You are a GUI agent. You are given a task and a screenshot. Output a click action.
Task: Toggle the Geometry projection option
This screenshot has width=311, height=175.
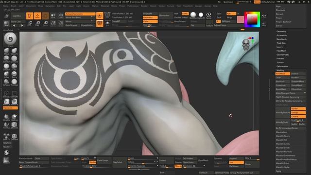(x=150, y=17)
